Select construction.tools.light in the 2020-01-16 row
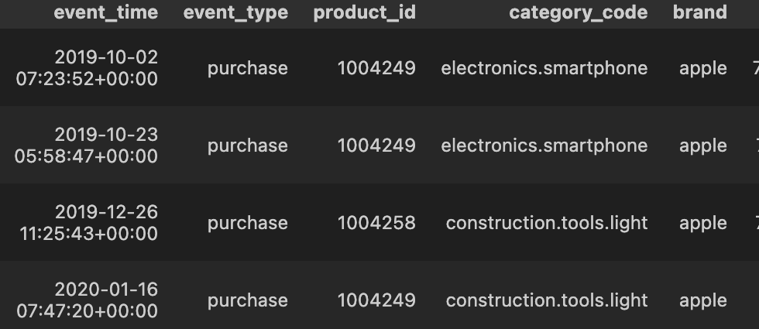This screenshot has width=759, height=329. (x=547, y=300)
